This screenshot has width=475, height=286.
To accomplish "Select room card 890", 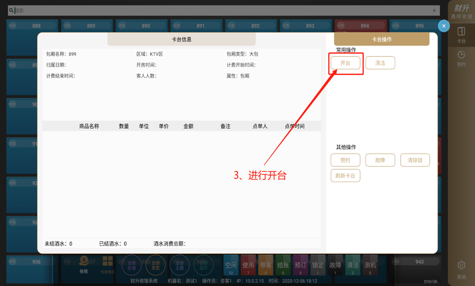I will 141,26.
